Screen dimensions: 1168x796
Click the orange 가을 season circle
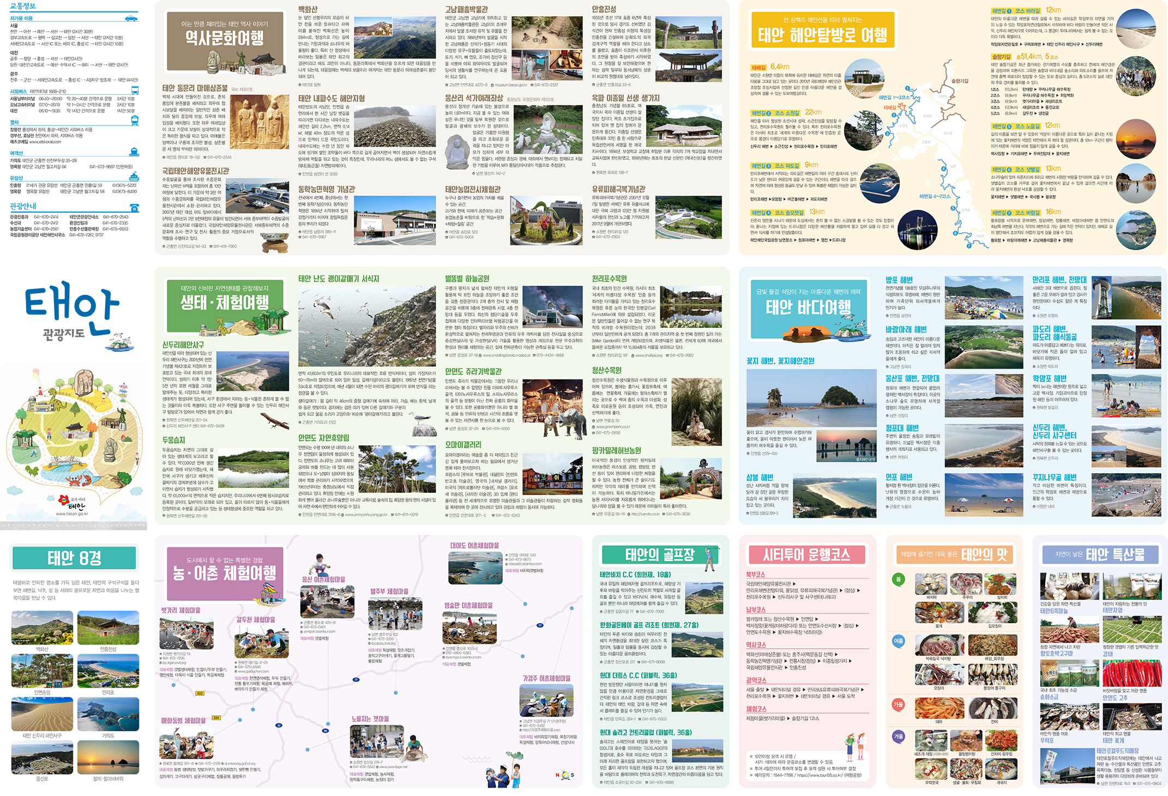898,704
